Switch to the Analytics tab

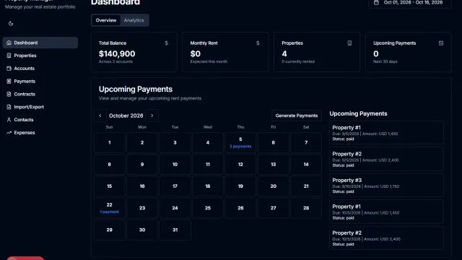(x=134, y=20)
